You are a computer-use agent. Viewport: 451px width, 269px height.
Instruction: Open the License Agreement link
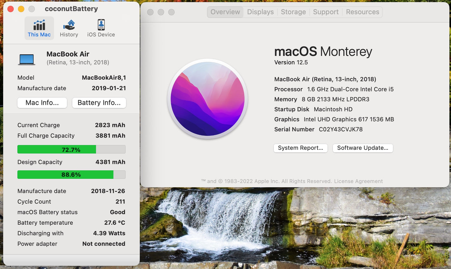coord(358,181)
